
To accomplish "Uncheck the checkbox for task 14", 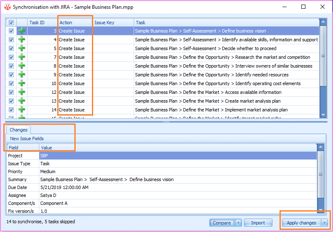I will click(11, 110).
